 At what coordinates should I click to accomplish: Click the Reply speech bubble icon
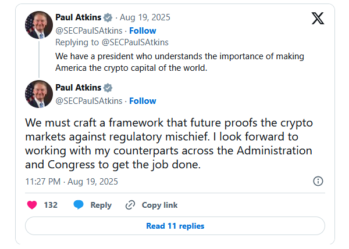[79, 205]
